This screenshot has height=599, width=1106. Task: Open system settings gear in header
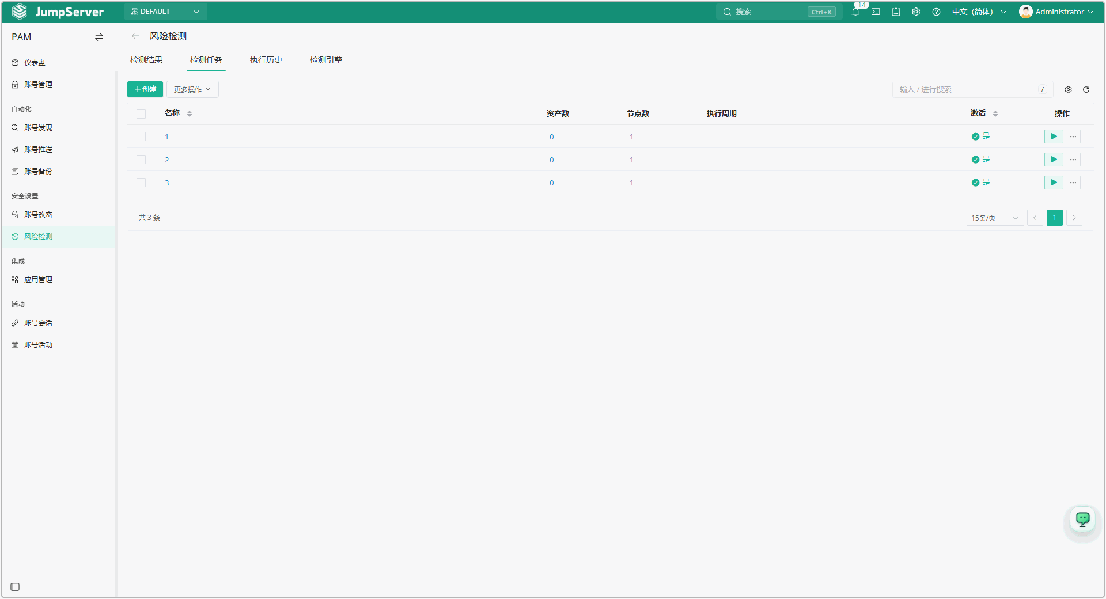pos(916,12)
